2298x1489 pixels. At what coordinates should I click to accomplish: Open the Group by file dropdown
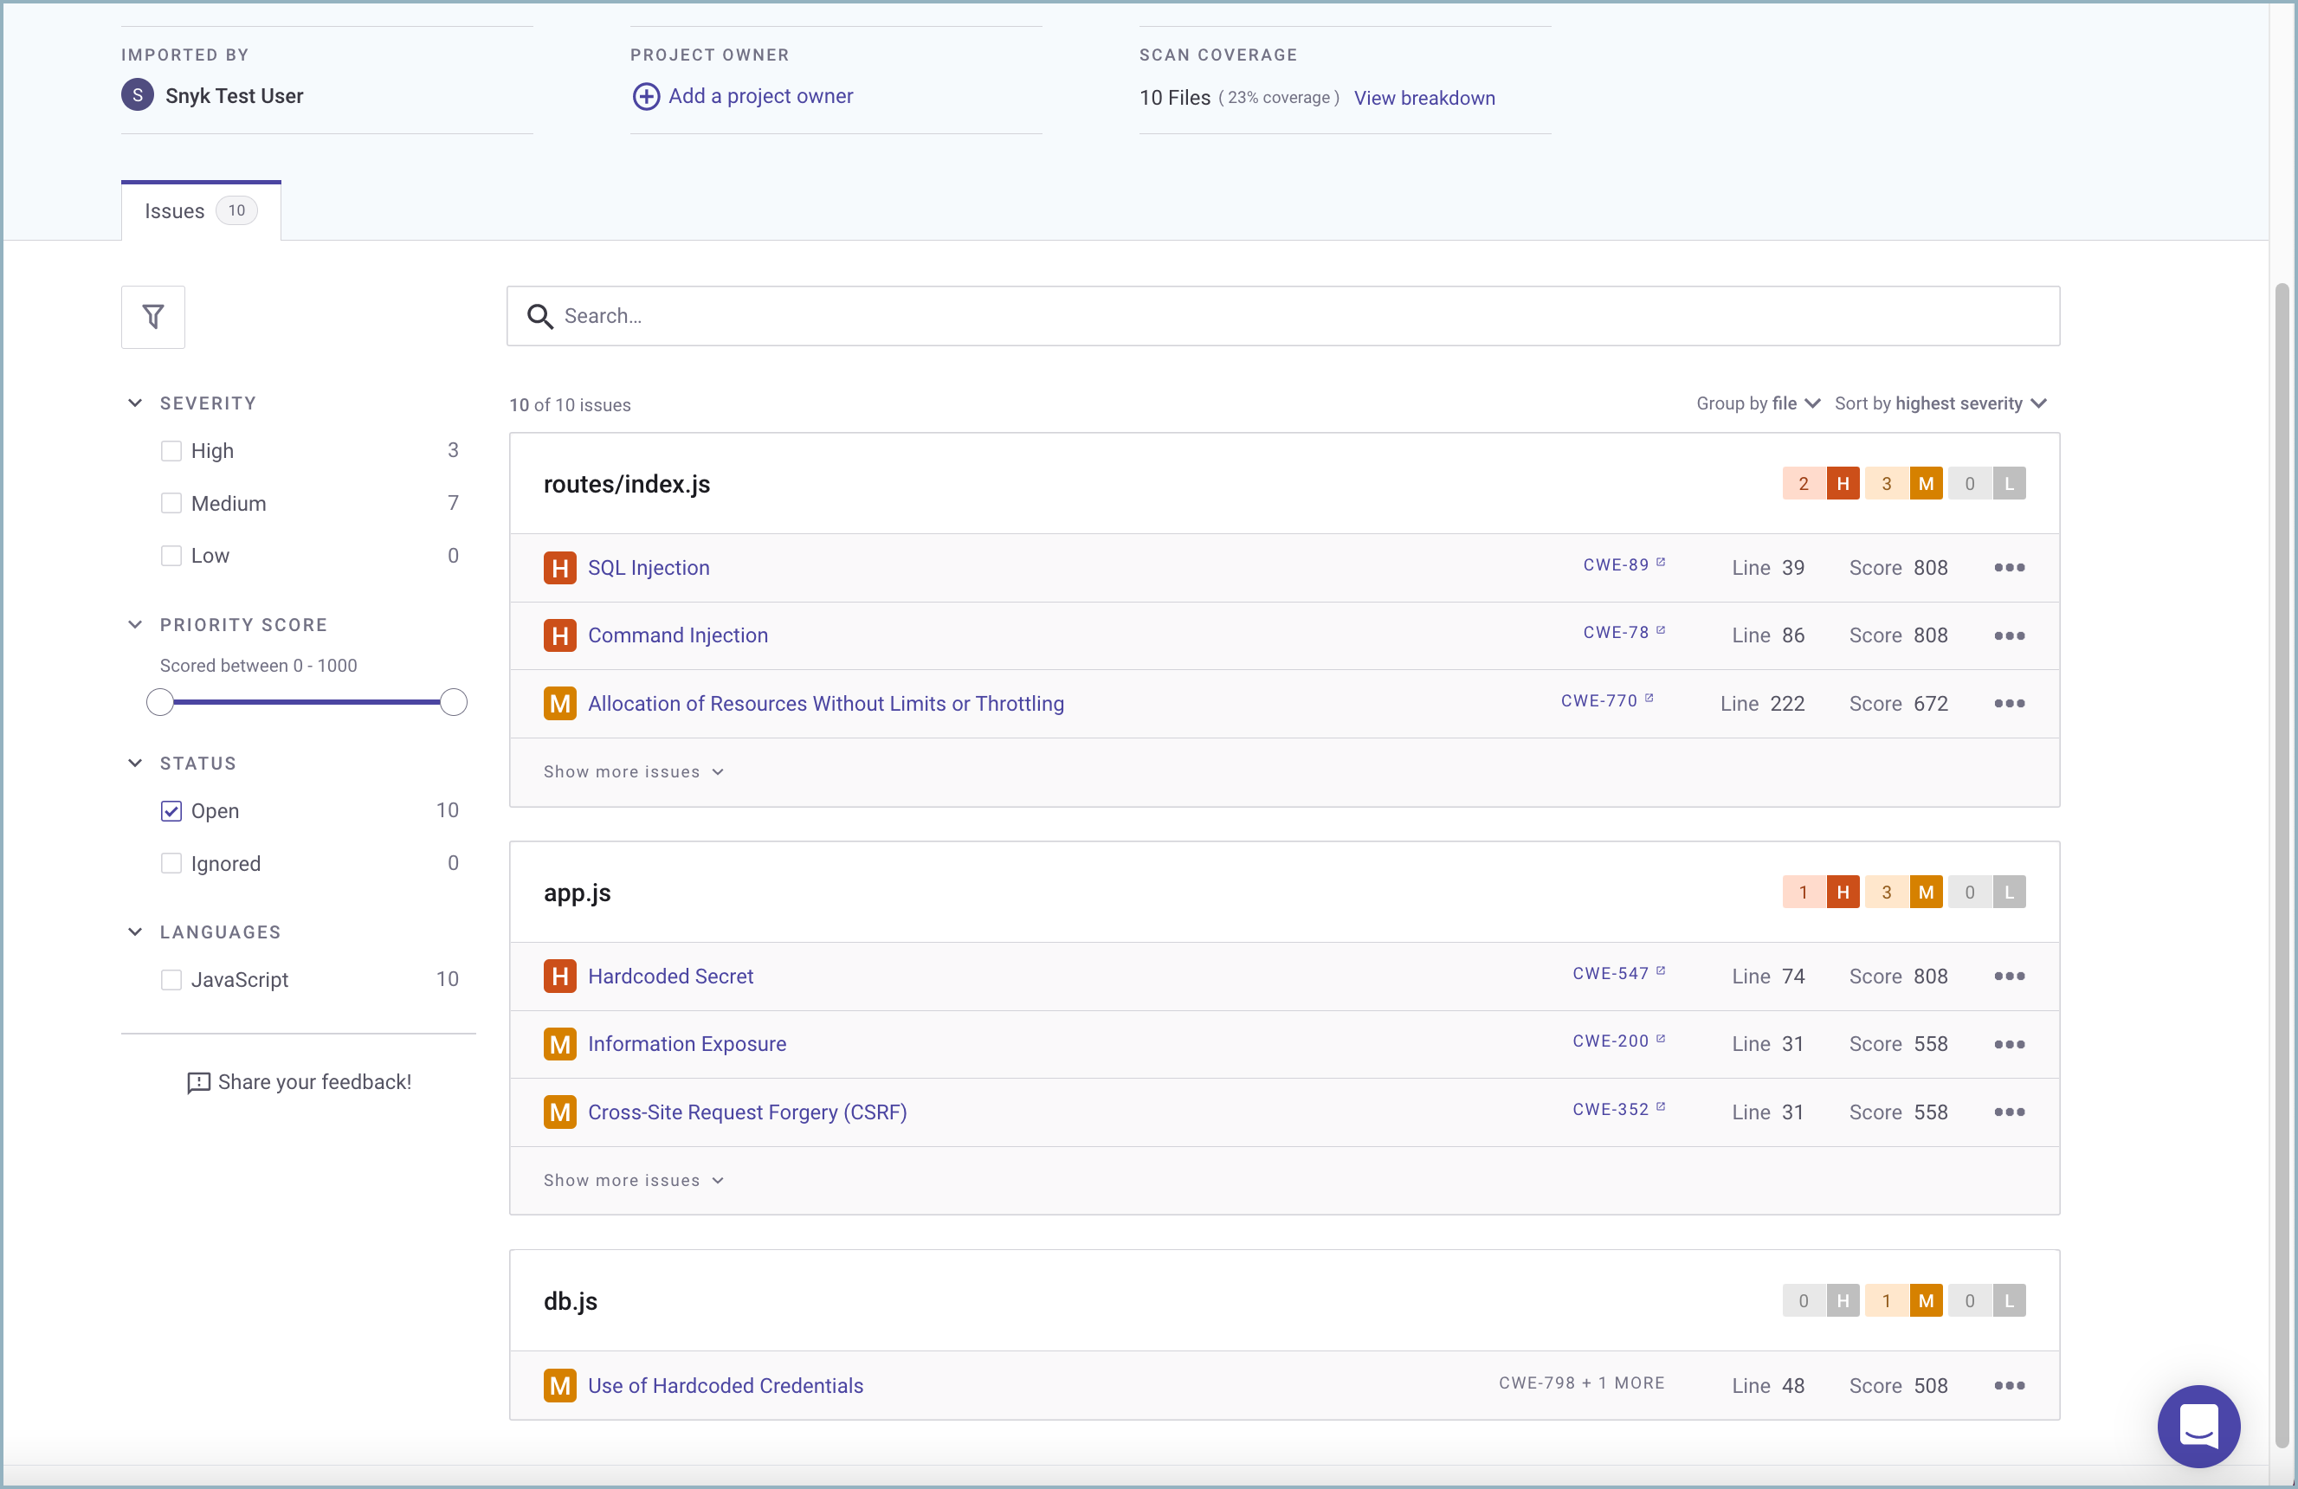pos(1758,403)
